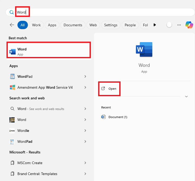This screenshot has width=195, height=181.
Task: Expand the Word web results chevron
Action: [x=85, y=109]
